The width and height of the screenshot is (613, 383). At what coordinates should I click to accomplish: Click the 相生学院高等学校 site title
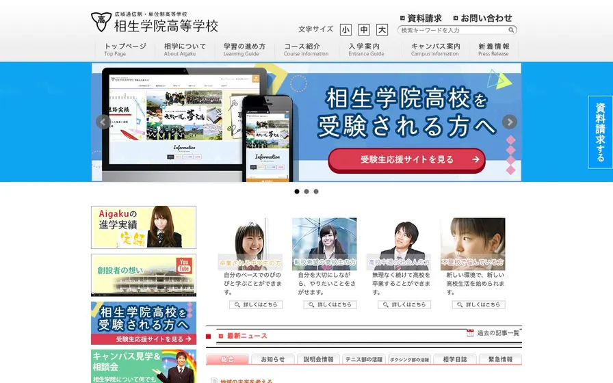166,26
